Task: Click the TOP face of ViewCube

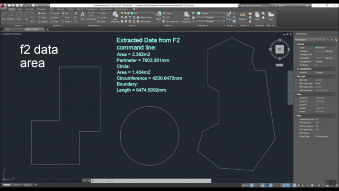Action: (280, 49)
